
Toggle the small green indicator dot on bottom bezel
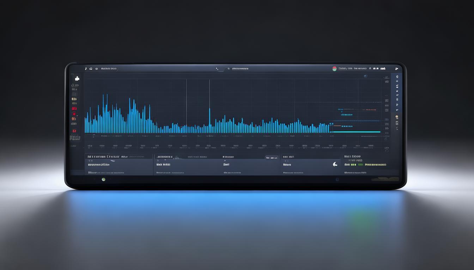[x=103, y=179]
